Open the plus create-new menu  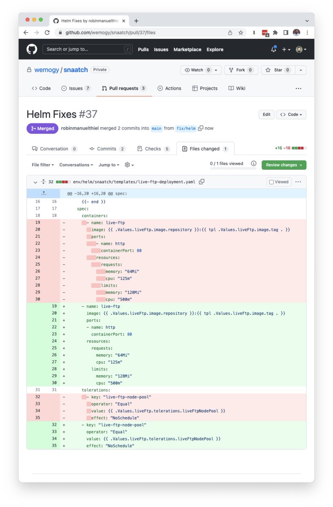286,49
